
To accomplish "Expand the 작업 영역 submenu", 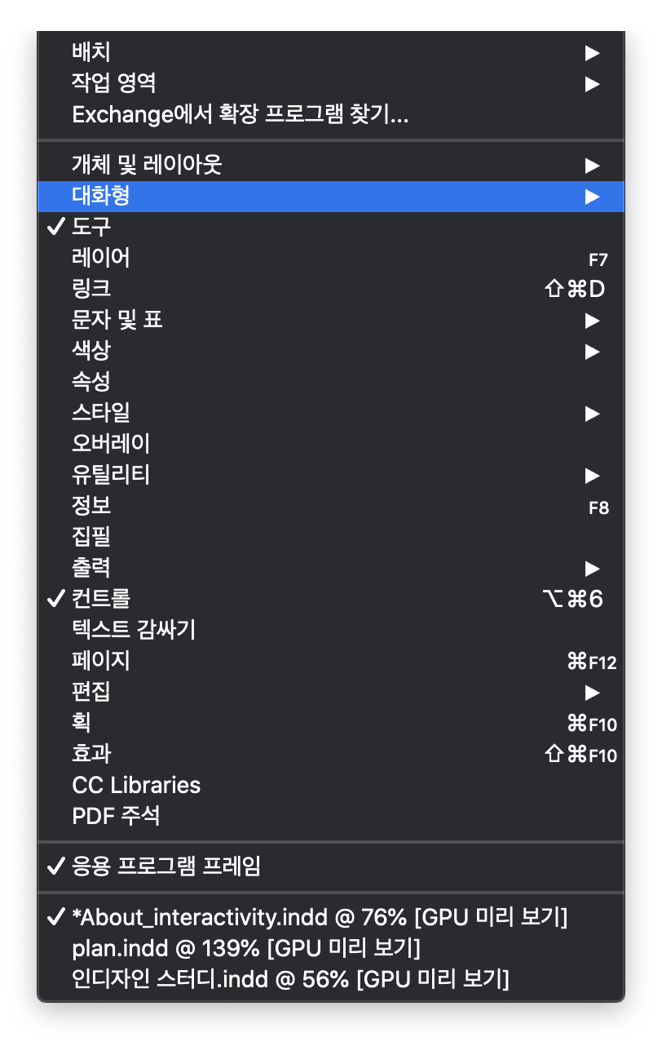I will [x=331, y=84].
